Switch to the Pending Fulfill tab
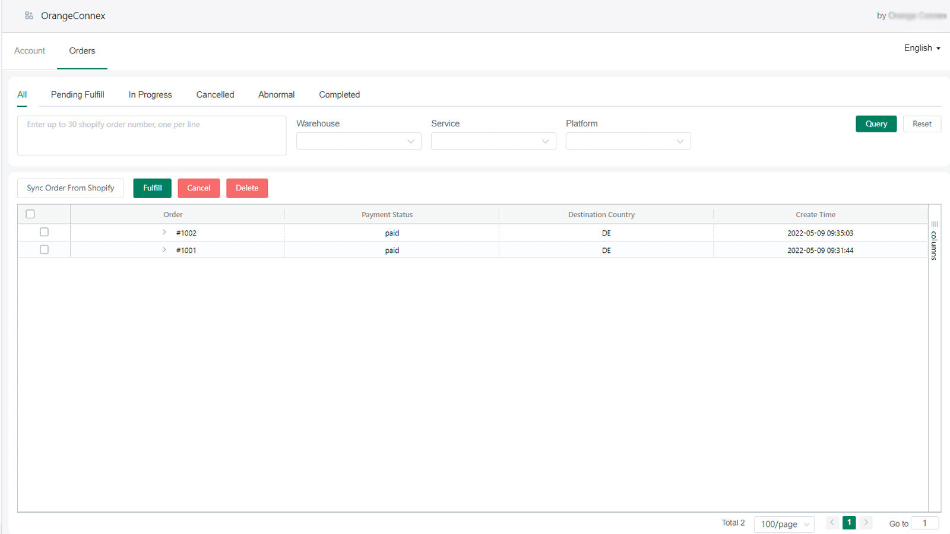Image resolution: width=950 pixels, height=534 pixels. click(77, 94)
